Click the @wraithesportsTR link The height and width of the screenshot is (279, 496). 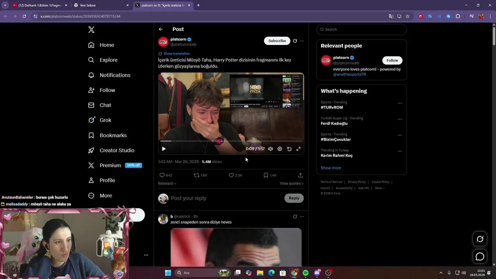[350, 74]
